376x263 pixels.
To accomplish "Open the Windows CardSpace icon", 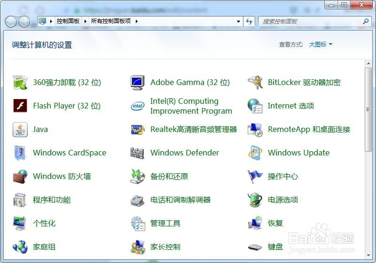I will 20,153.
